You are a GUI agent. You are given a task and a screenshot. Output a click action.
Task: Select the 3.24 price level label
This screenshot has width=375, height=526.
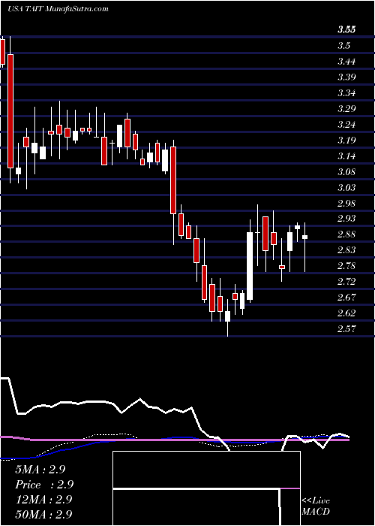[x=346, y=125]
